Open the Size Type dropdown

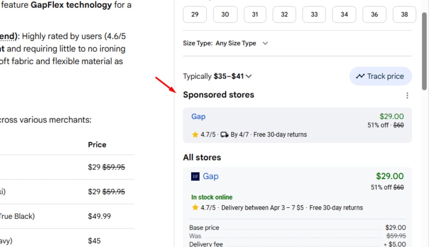click(x=242, y=43)
